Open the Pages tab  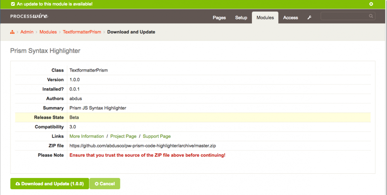(219, 18)
